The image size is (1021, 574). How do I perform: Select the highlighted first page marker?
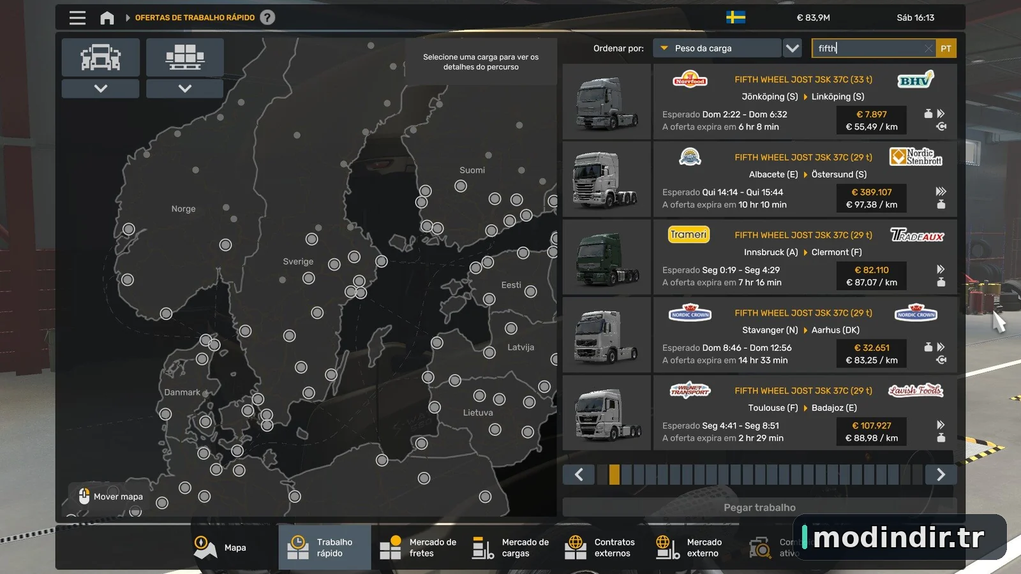(614, 475)
